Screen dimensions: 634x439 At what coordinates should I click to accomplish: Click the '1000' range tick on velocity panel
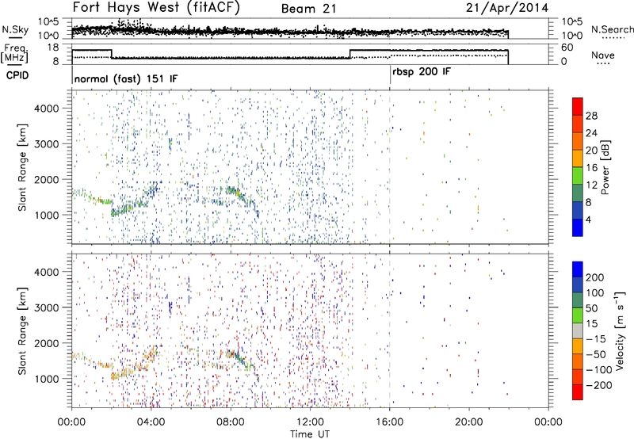coord(46,379)
